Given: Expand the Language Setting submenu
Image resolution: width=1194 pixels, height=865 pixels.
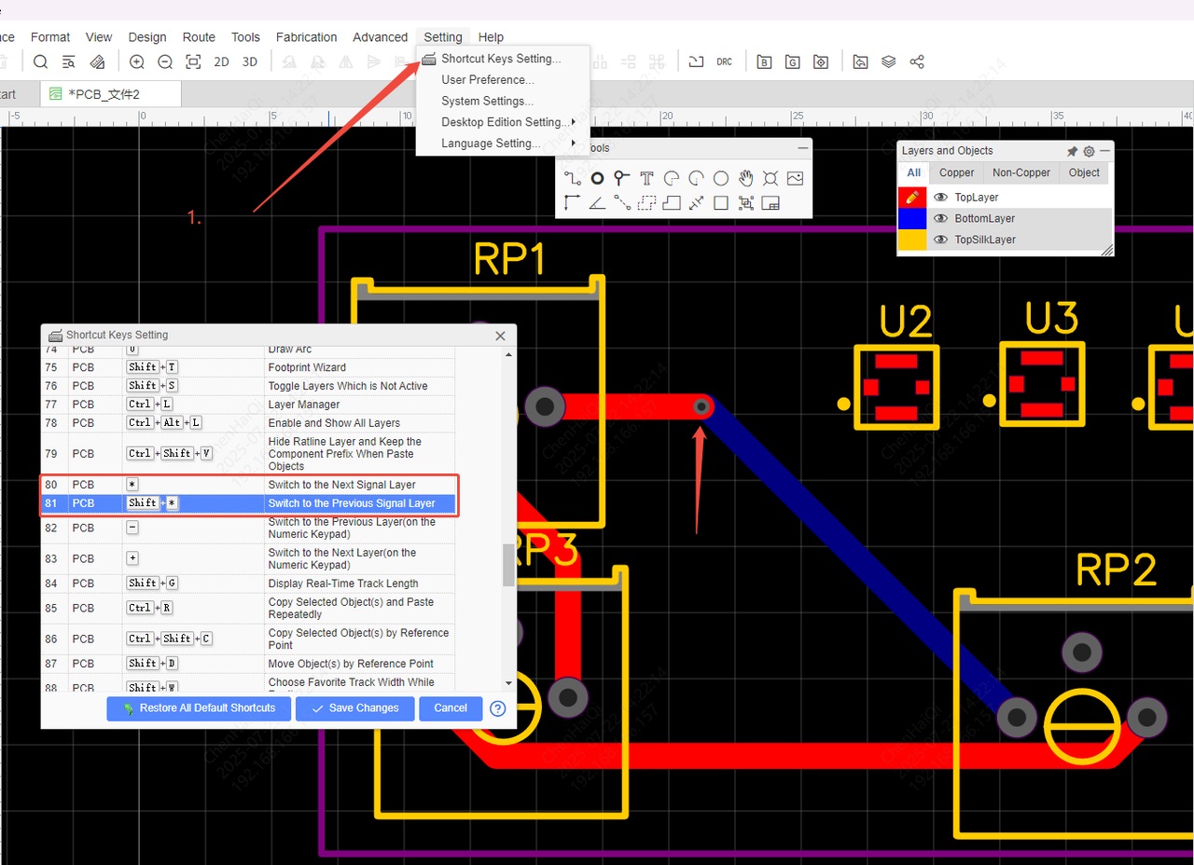Looking at the screenshot, I should (x=492, y=143).
